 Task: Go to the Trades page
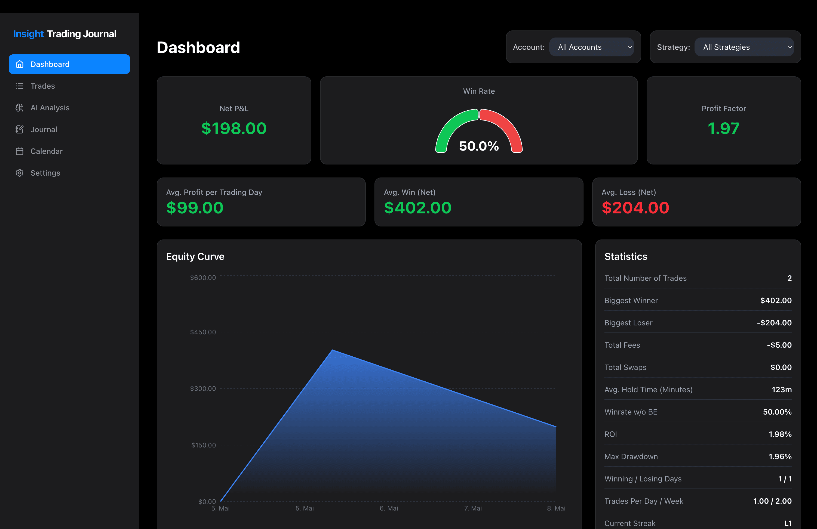tap(69, 86)
